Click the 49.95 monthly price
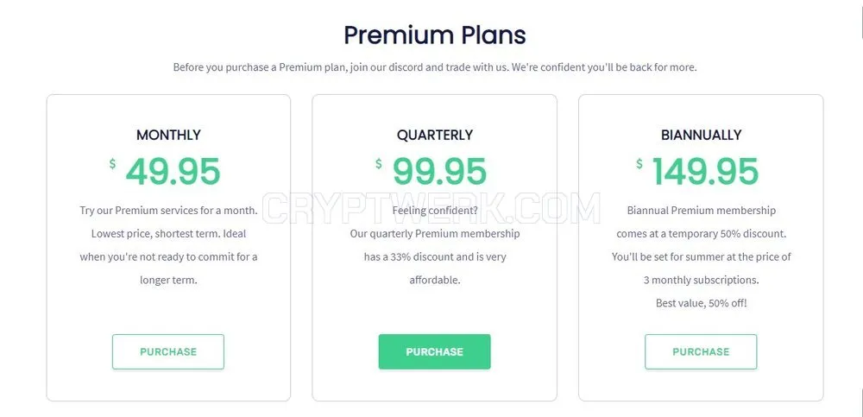The height and width of the screenshot is (417, 863). point(173,171)
